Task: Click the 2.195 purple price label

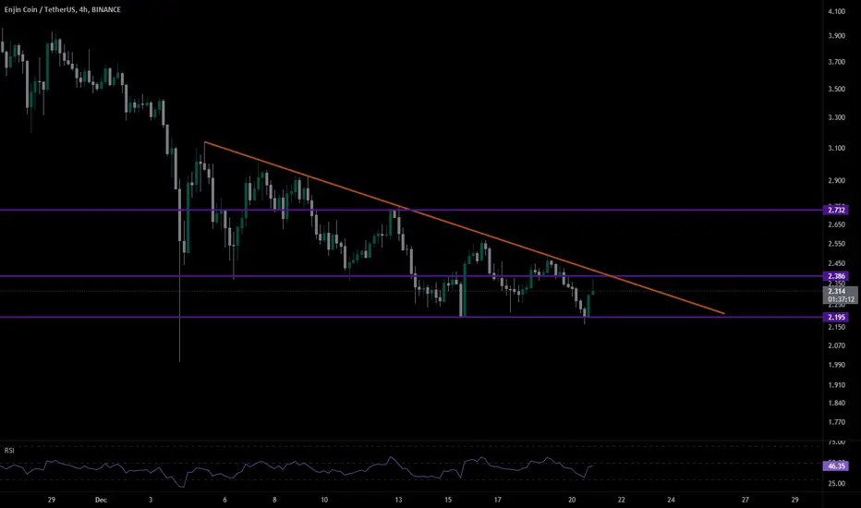Action: [836, 317]
